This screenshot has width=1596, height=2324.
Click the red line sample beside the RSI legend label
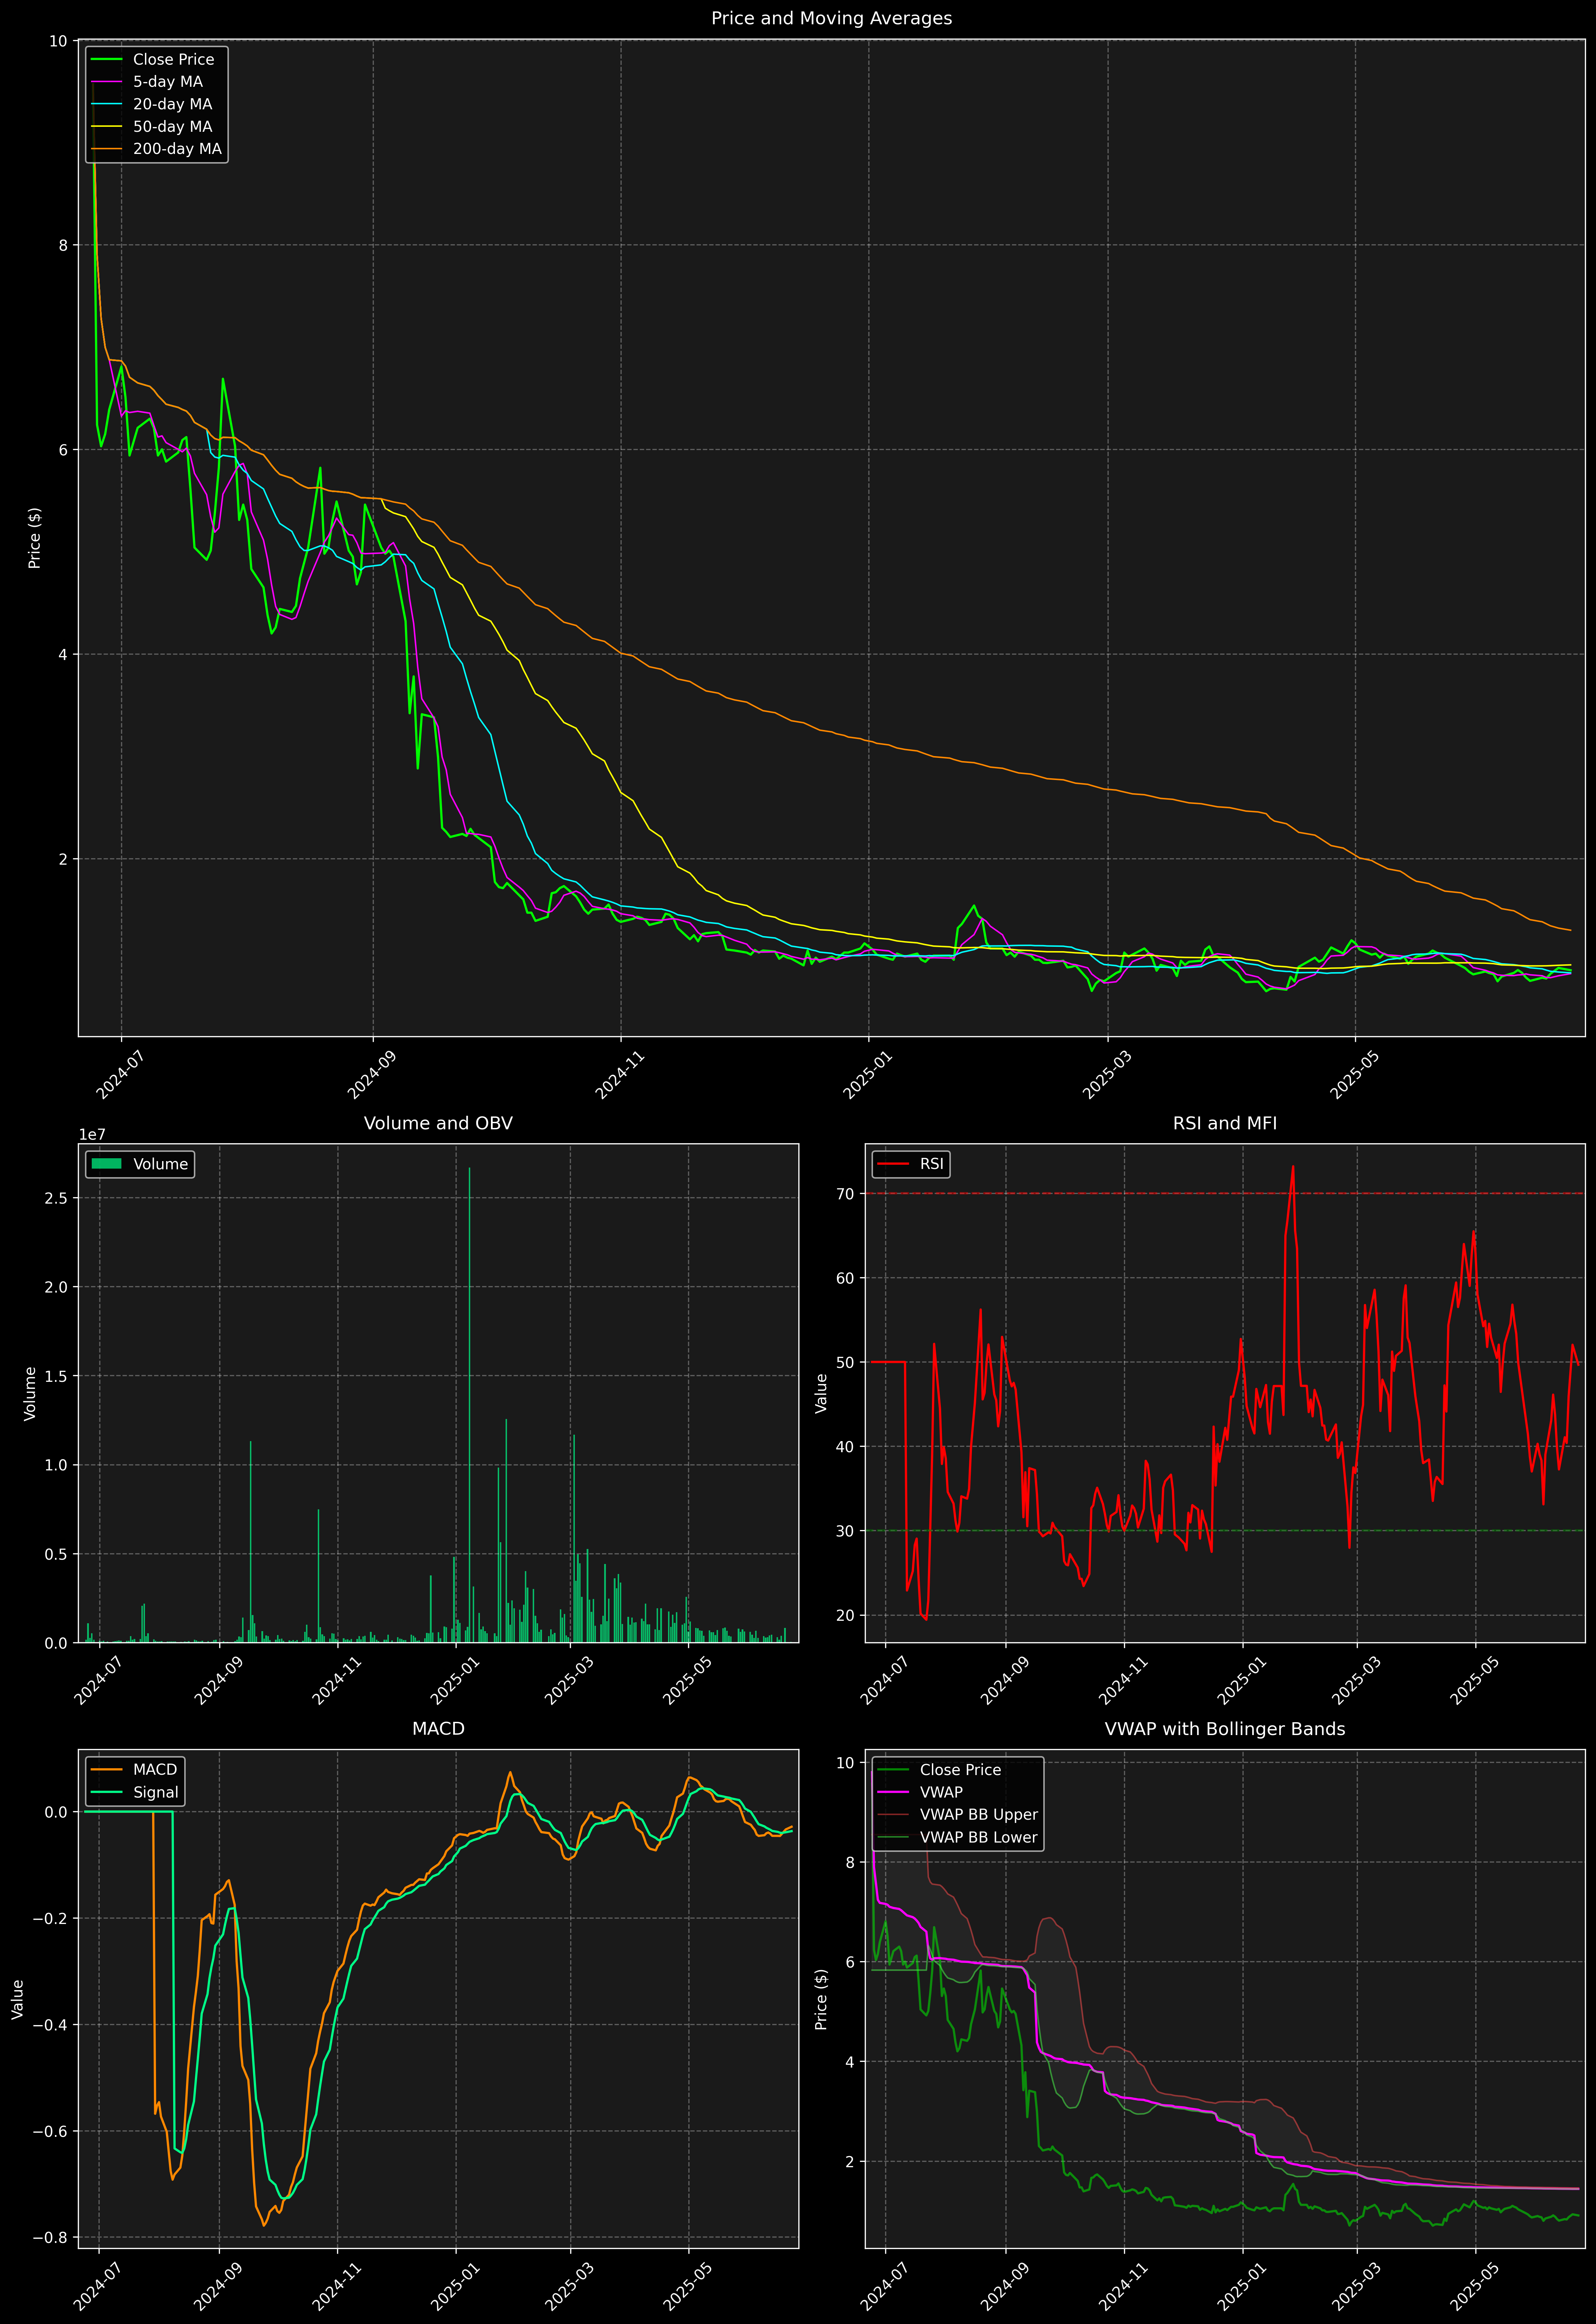(x=893, y=1164)
